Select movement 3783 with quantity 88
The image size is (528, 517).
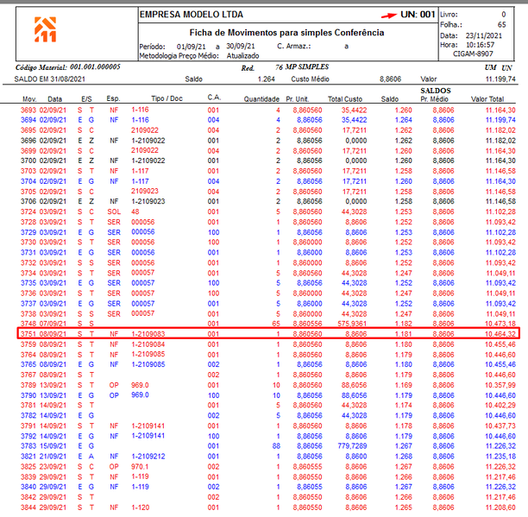pyautogui.click(x=268, y=446)
